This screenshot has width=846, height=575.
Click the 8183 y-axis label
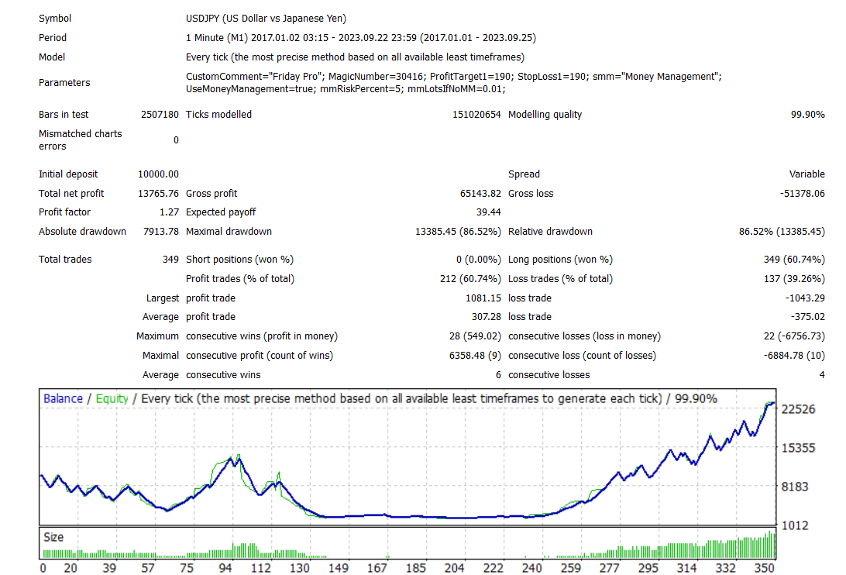(795, 487)
